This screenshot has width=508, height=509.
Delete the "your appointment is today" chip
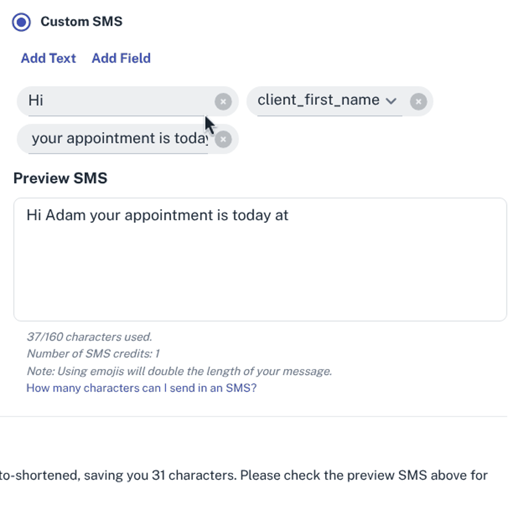pyautogui.click(x=223, y=139)
